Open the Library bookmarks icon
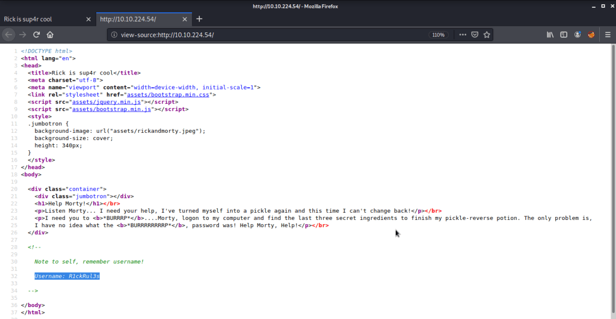The image size is (616, 319). click(x=550, y=35)
